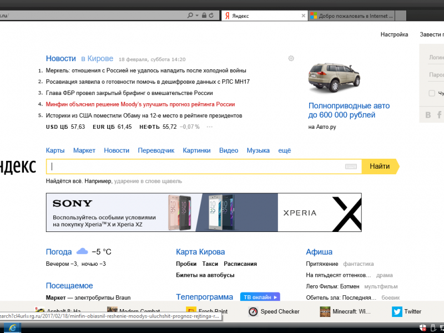
Task: Close the Яндекс tab
Action: pyautogui.click(x=303, y=16)
